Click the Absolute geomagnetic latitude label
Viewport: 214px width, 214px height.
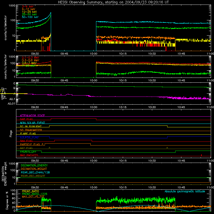click(x=185, y=192)
